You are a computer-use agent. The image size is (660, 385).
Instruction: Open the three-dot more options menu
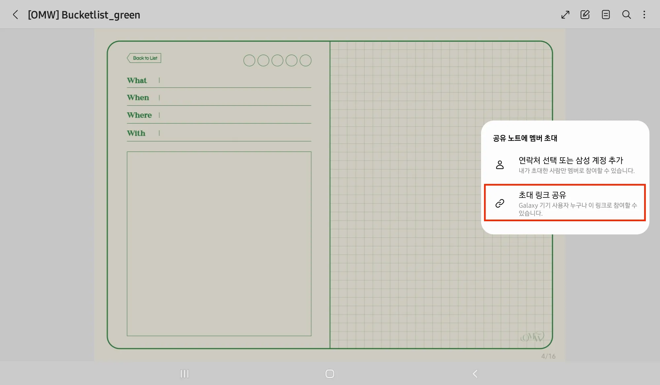[644, 15]
